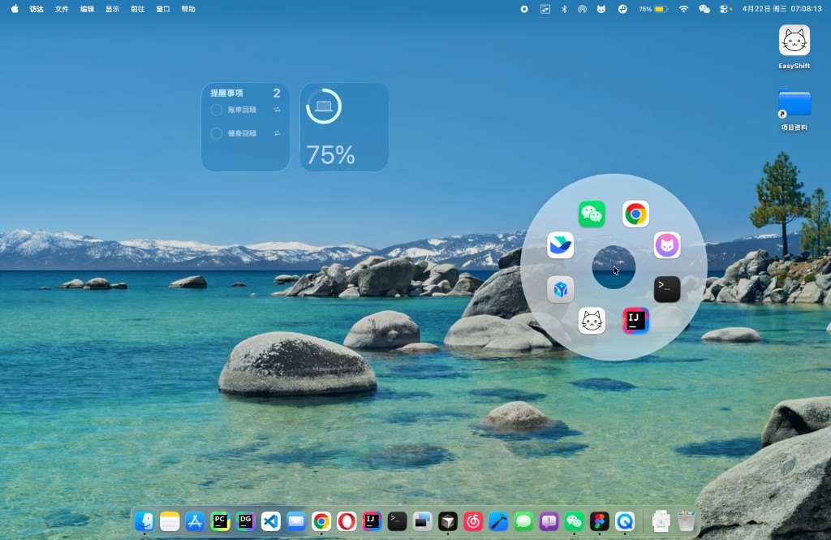Image resolution: width=831 pixels, height=540 pixels.
Task: Select the purple cat app in the circular launcher
Action: pos(667,245)
